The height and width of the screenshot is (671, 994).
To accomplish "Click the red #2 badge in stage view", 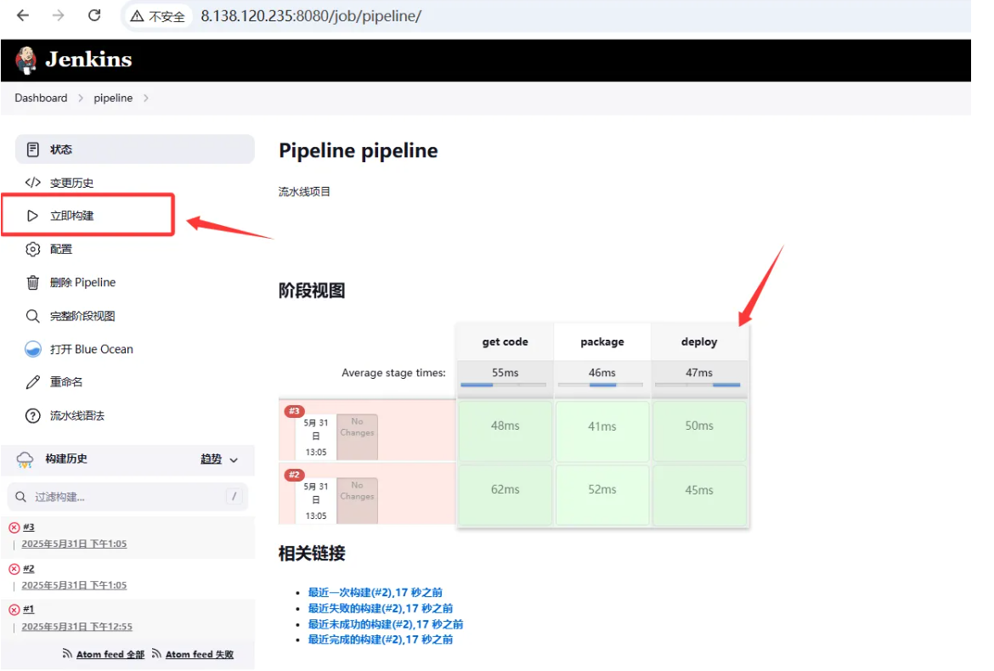I will click(294, 475).
